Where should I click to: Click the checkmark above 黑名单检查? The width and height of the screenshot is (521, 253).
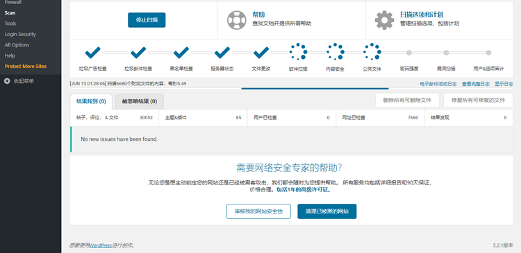point(181,53)
